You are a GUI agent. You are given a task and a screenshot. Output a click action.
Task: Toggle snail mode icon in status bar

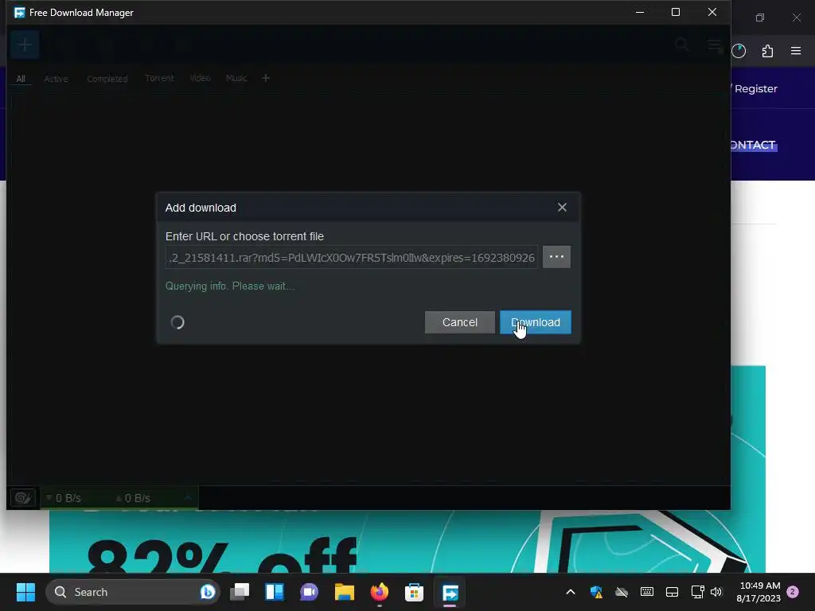click(23, 498)
